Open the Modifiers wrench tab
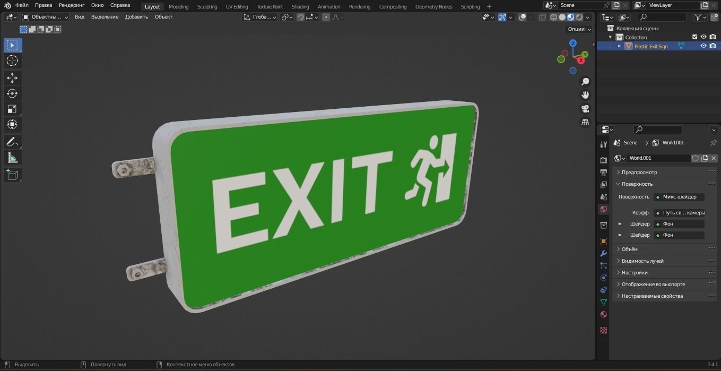 pos(603,253)
